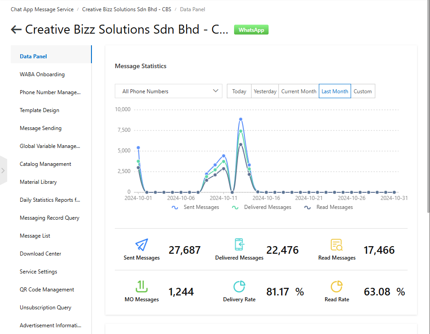Click the Read Messages document icon
430x334 pixels.
(x=337, y=245)
